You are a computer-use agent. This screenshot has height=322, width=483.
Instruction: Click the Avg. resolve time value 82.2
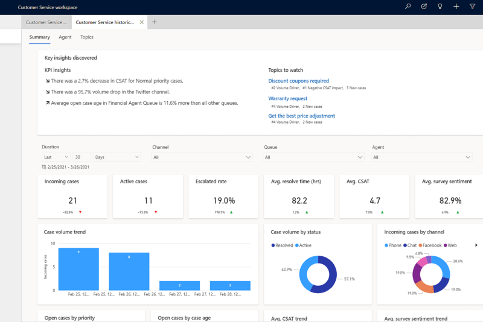point(299,201)
